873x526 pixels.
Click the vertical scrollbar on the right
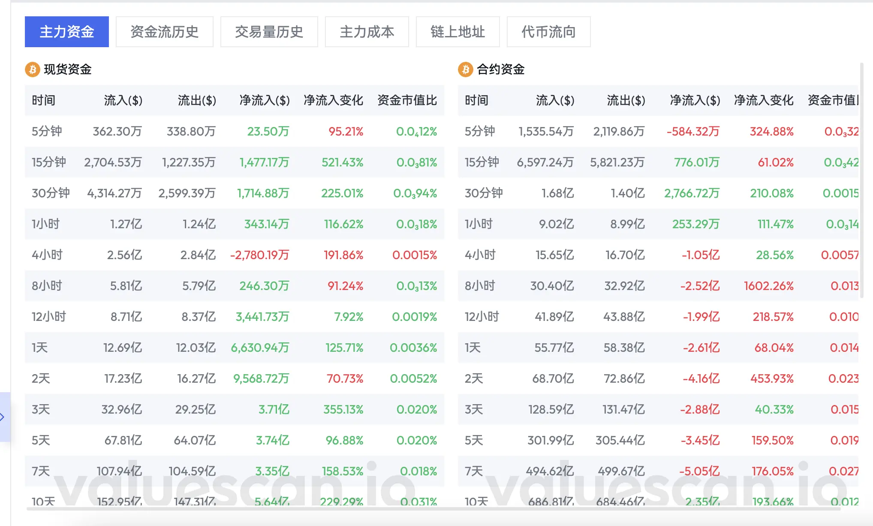[x=861, y=180]
